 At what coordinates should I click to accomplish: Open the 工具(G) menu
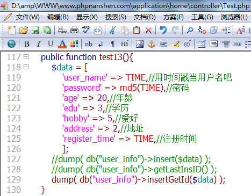coord(202,17)
